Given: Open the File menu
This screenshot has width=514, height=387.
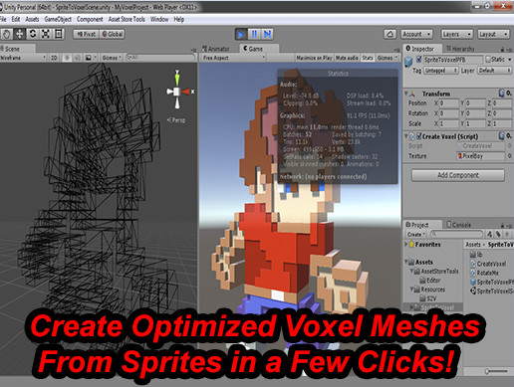Looking at the screenshot, I should coord(3,19).
